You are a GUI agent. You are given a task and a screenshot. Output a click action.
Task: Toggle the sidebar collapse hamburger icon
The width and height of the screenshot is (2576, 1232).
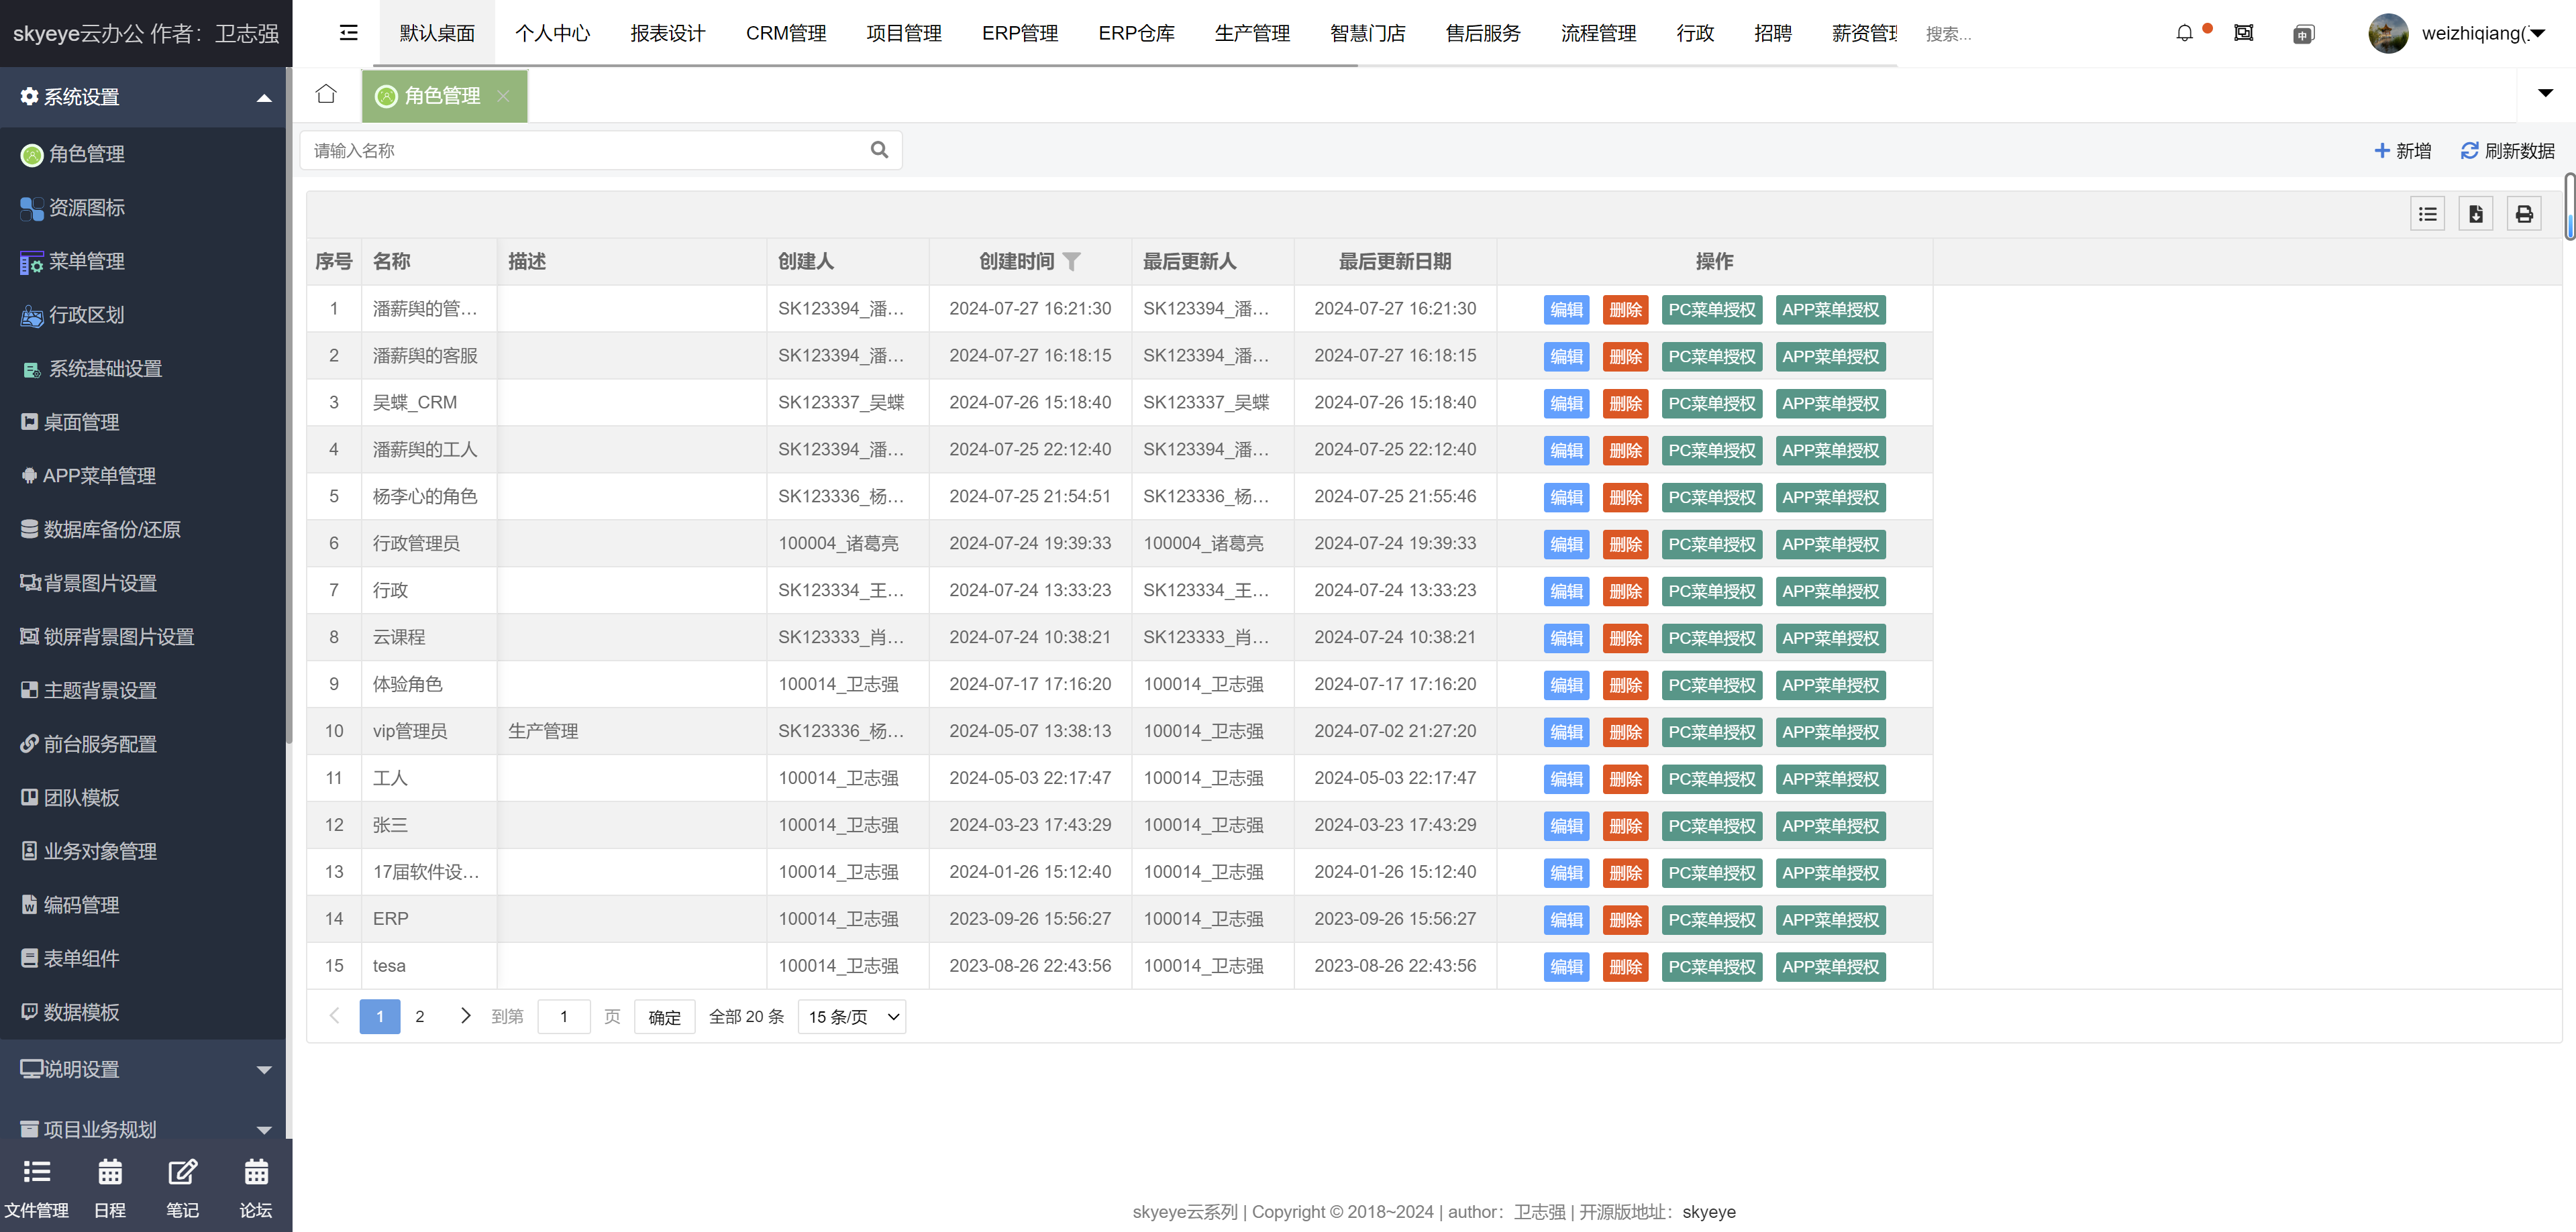tap(348, 33)
